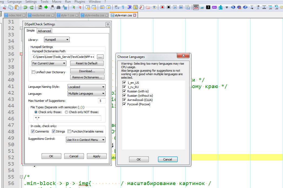This screenshot has width=283, height=188.
Task: Uncheck Russian (with io) language
Action: tap(124, 91)
